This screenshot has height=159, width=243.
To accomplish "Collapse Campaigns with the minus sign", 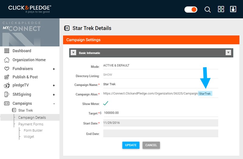I will pos(54,104).
